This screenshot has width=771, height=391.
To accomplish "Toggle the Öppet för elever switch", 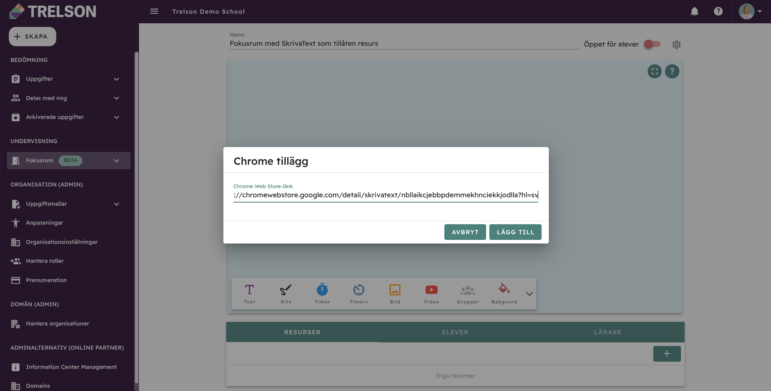I will (652, 44).
